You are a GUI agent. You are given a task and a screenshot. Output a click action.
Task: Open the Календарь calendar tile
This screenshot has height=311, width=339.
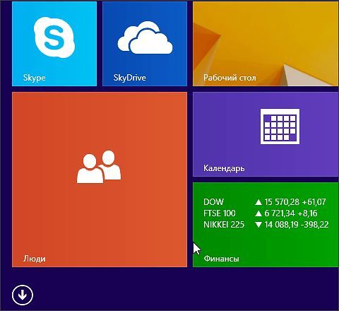[266, 134]
